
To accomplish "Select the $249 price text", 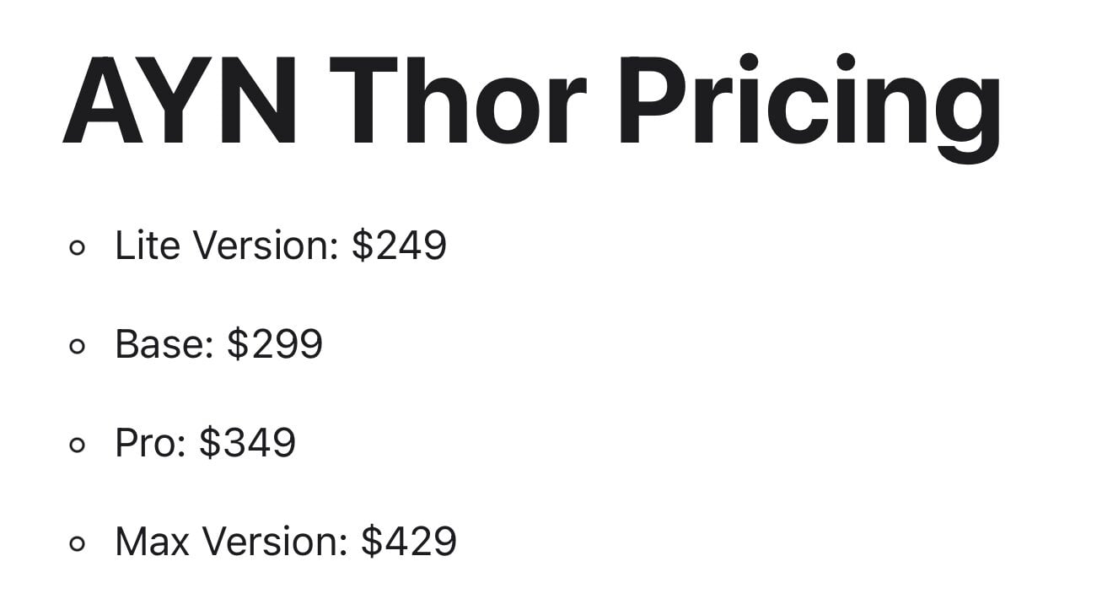I will click(399, 246).
